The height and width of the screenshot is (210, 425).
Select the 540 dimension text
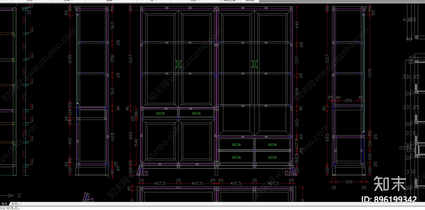coord(136,142)
